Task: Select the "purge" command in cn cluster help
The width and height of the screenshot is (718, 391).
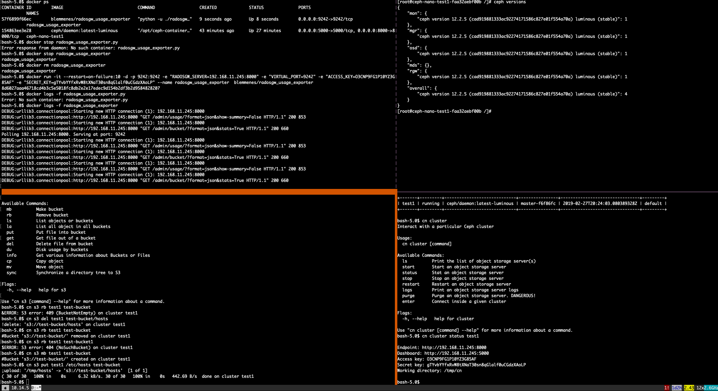Action: [408, 296]
